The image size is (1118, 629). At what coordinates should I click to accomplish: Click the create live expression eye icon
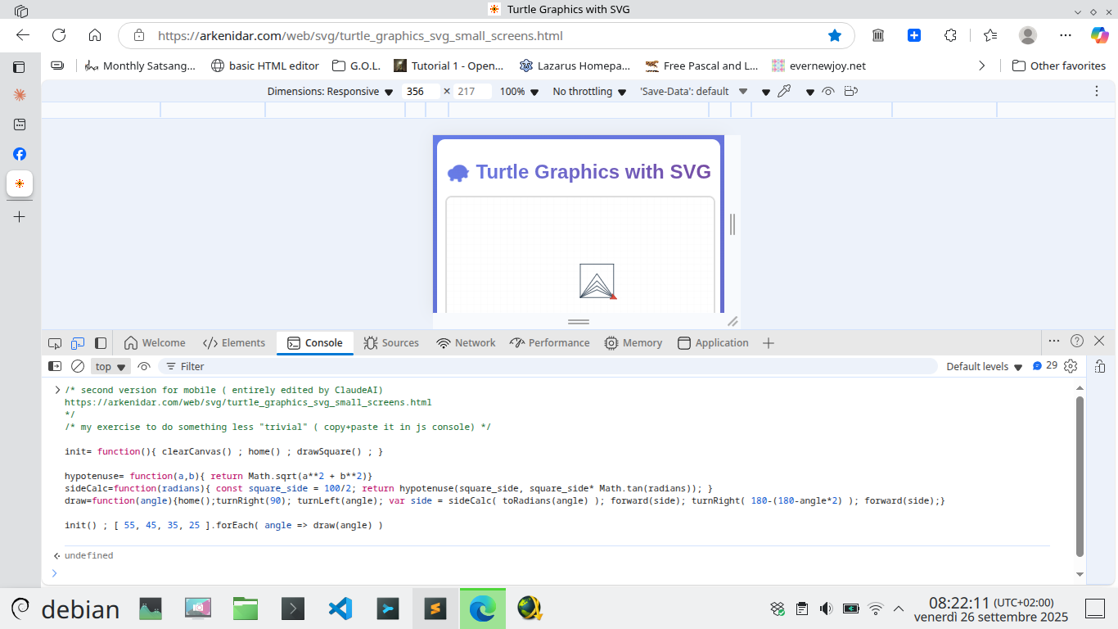(144, 366)
